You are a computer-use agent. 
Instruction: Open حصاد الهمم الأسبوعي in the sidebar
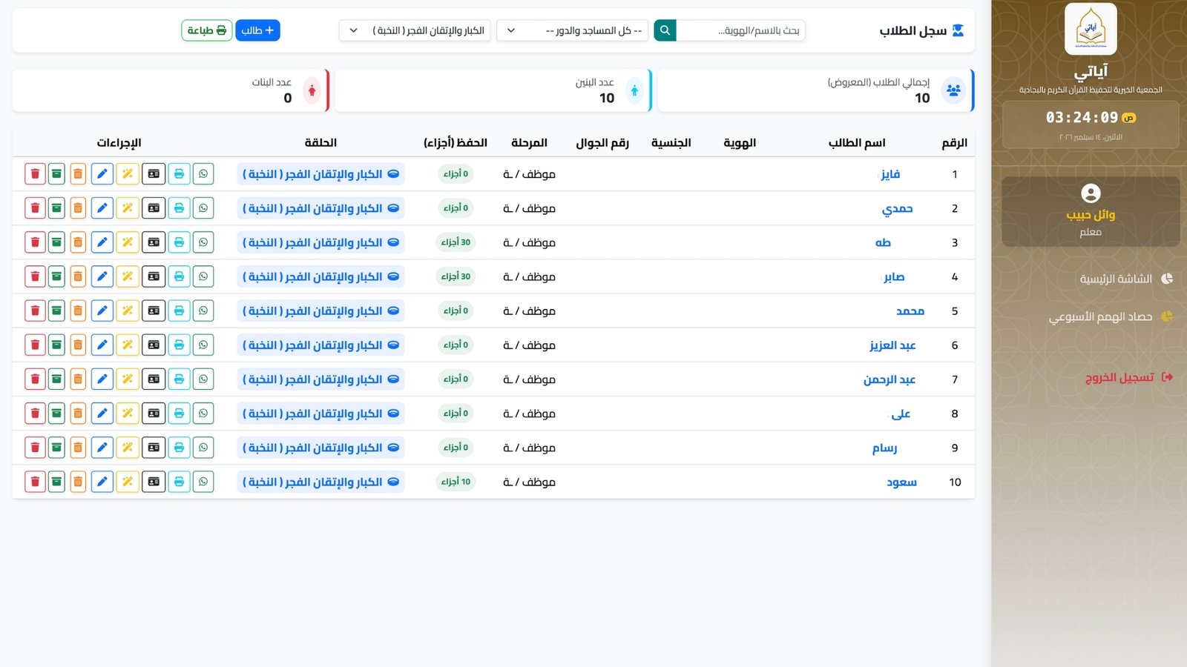pos(1111,316)
